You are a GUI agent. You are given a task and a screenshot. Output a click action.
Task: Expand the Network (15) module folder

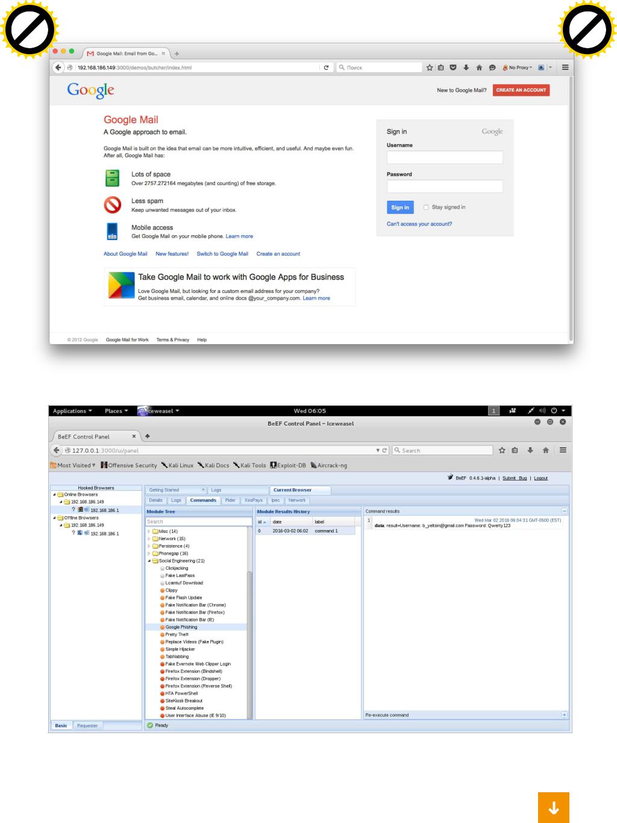point(149,538)
